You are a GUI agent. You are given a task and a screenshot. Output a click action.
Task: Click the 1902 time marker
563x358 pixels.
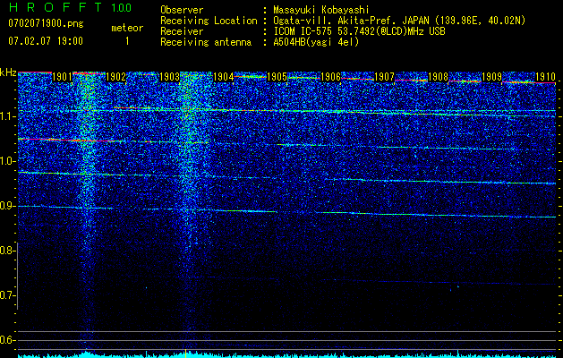[x=116, y=77]
